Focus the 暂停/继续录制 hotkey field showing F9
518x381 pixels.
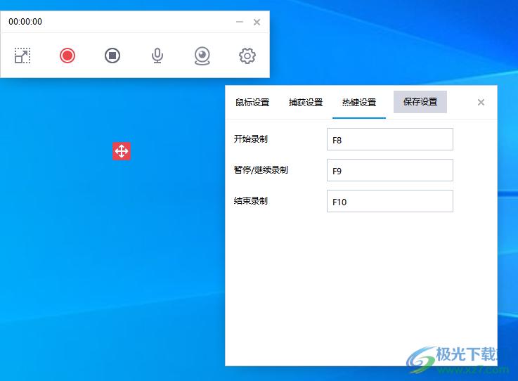389,170
